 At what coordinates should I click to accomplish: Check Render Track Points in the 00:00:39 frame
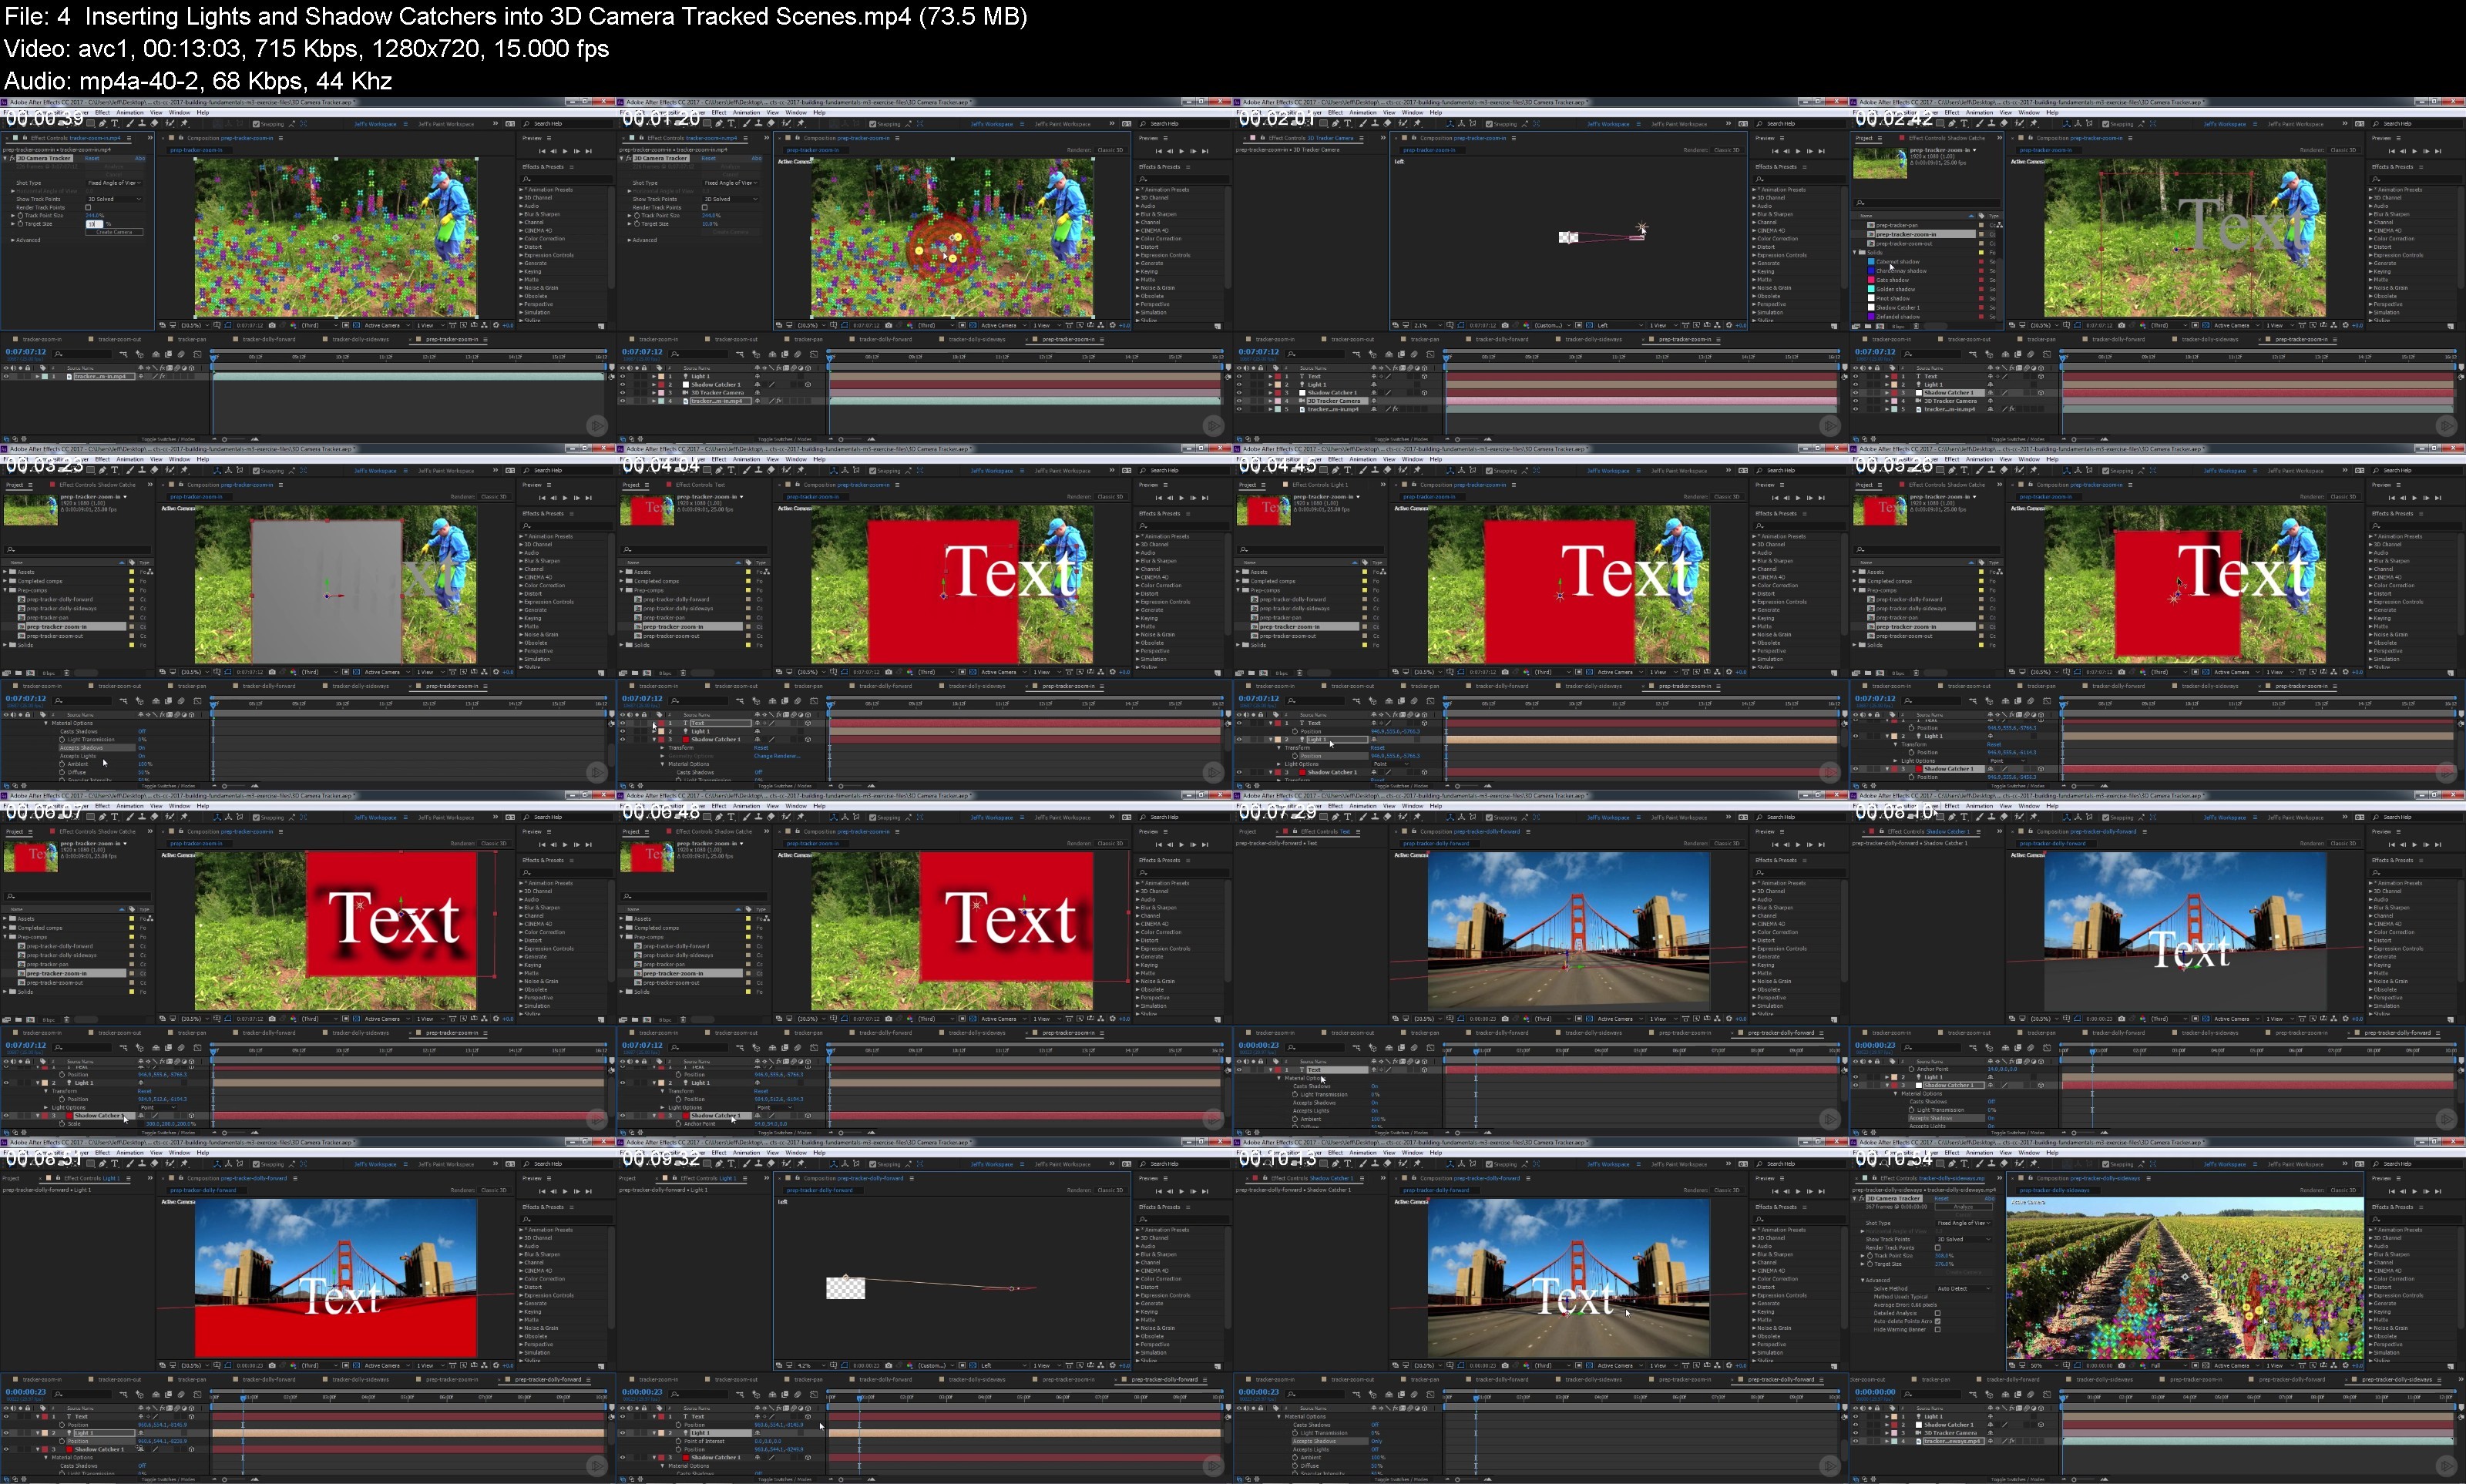coord(88,208)
